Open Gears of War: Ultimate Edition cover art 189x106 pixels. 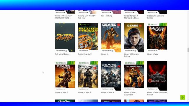(157, 76)
